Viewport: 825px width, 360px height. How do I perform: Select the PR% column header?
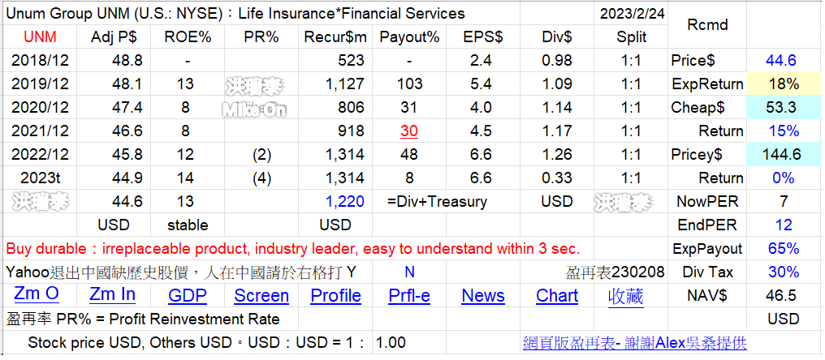261,36
